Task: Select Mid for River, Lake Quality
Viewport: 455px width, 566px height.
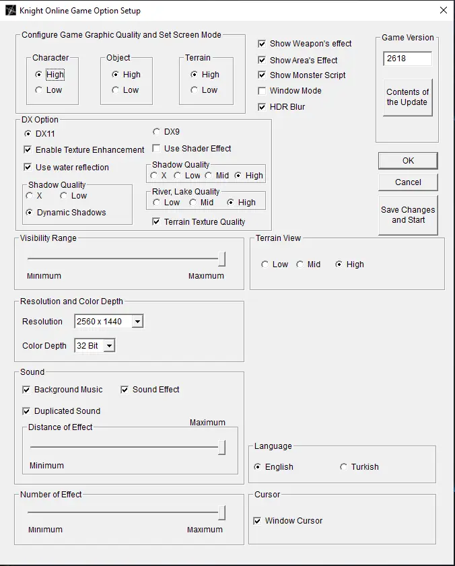Action: point(193,203)
